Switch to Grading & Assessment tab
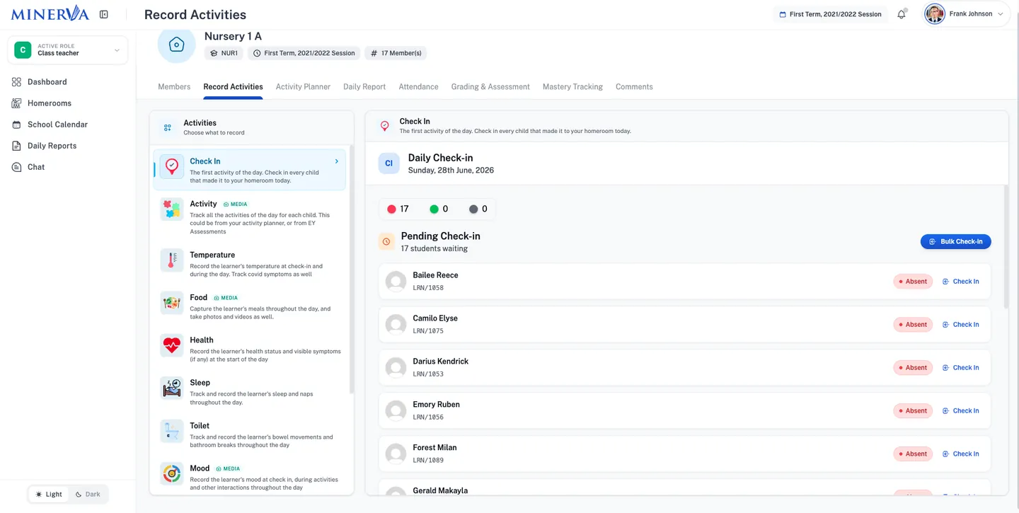 click(490, 86)
